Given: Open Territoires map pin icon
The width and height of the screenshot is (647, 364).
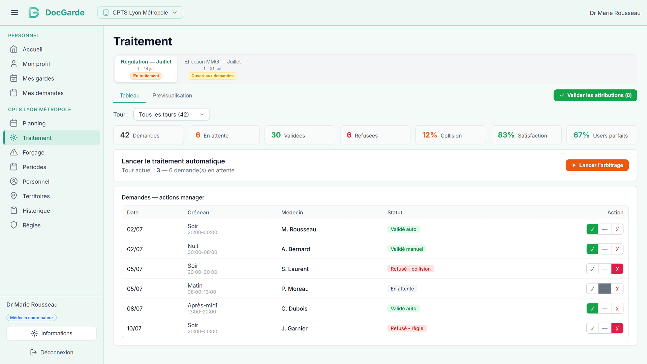Looking at the screenshot, I should (x=14, y=196).
